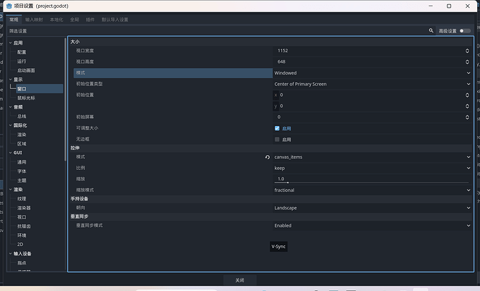Viewport: 480px width, 291px height.
Task: Open the Landscape orientation dropdown
Action: [372, 208]
